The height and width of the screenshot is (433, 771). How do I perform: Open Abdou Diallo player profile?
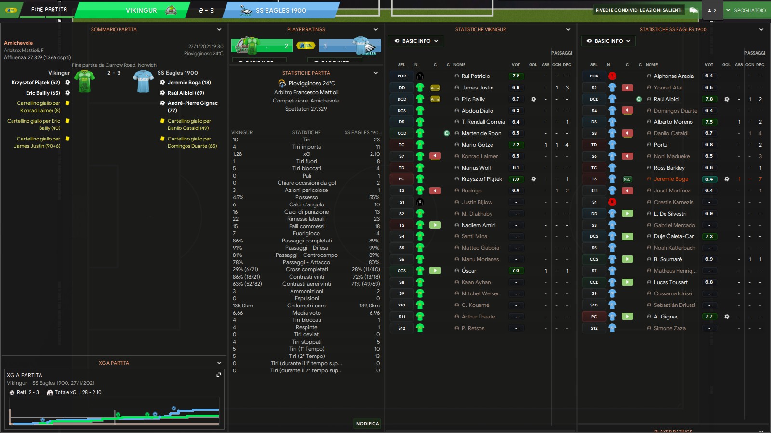point(477,111)
